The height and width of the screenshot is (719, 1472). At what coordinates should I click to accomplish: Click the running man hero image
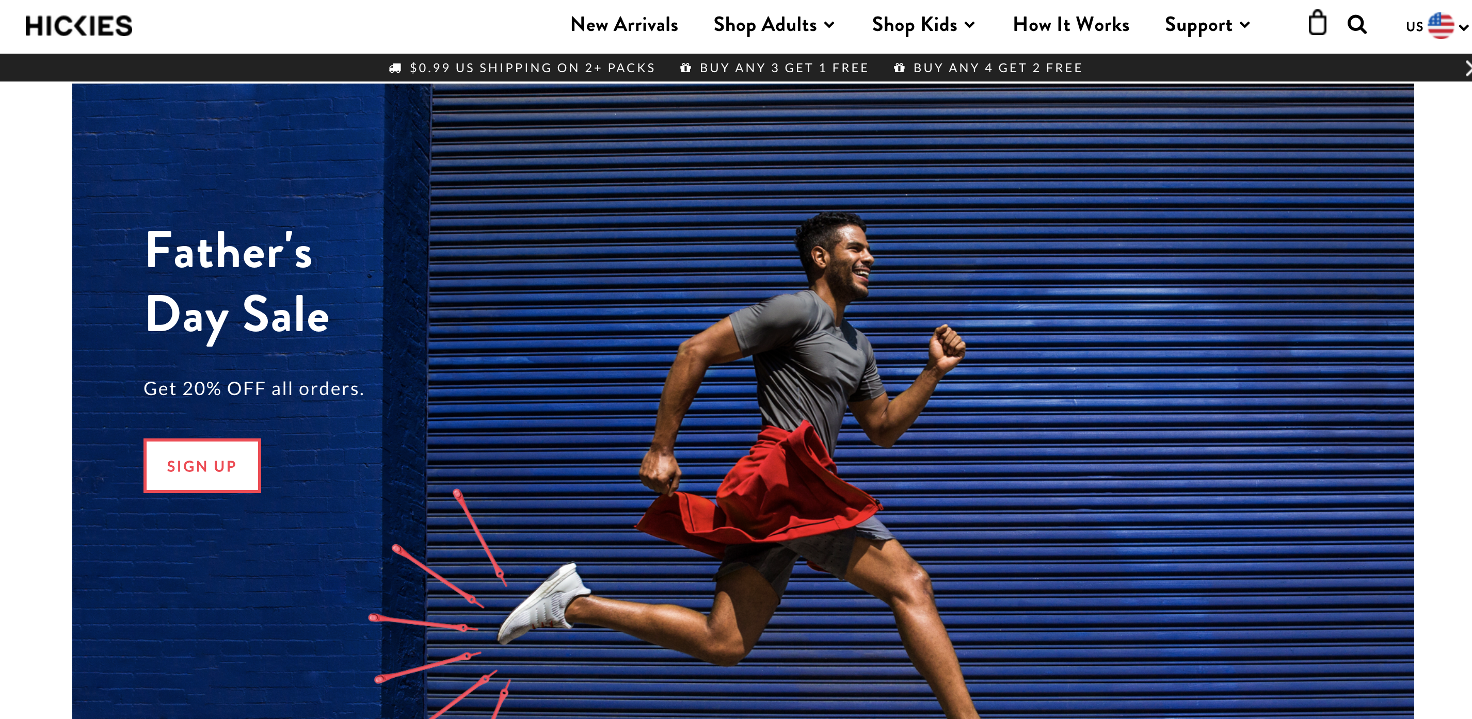(743, 401)
